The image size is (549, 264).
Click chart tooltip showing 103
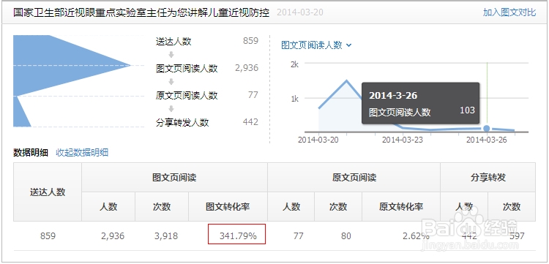click(x=420, y=103)
